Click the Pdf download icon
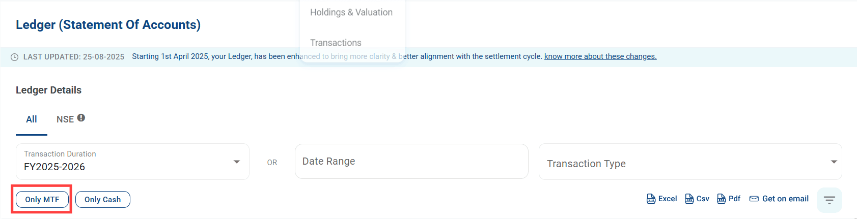 coord(721,199)
